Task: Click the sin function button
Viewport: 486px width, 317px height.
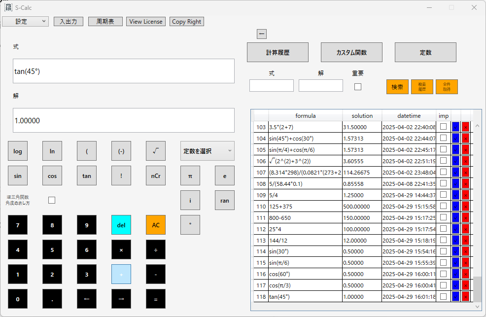Action: (x=18, y=176)
